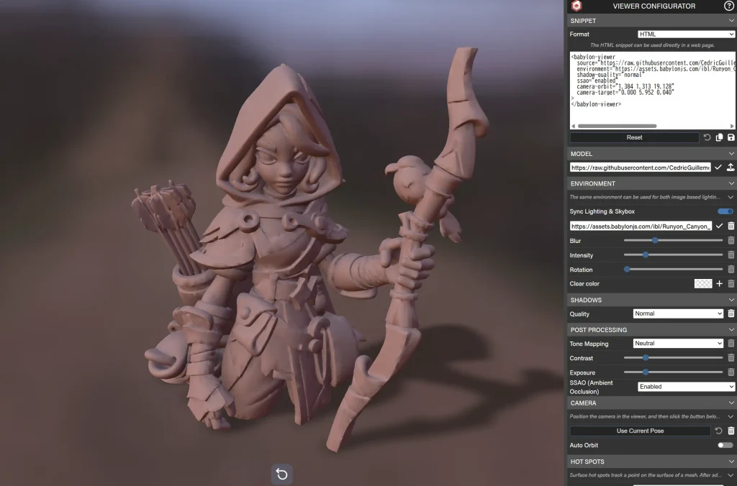Click the Reset button
Image resolution: width=737 pixels, height=486 pixels.
click(634, 137)
